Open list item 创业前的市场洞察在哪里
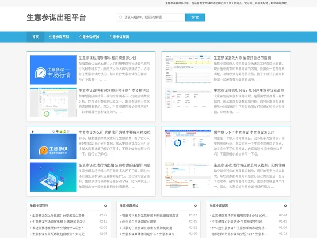This screenshot has width=317, height=238. point(139,222)
